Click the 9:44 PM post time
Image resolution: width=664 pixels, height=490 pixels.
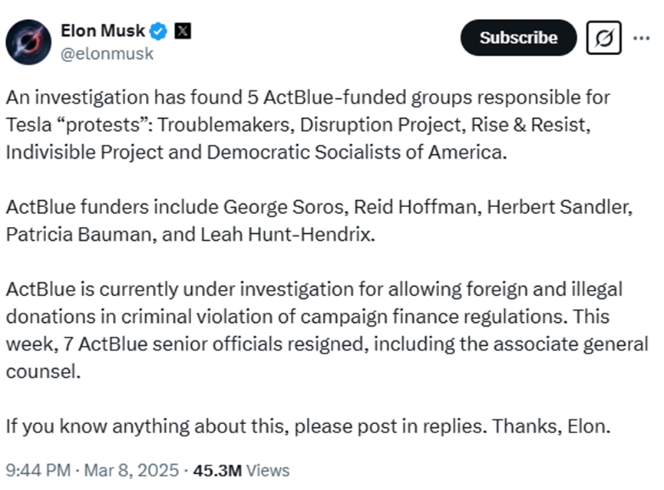click(38, 470)
